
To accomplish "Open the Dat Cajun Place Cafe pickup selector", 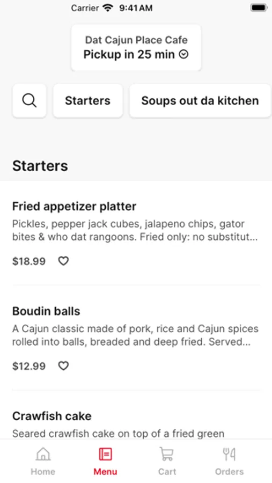I will tap(136, 48).
